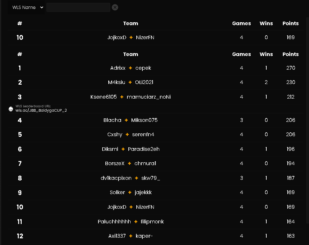Select player name Diksmi
Screen dimensions: 309x245
[x=110, y=149]
